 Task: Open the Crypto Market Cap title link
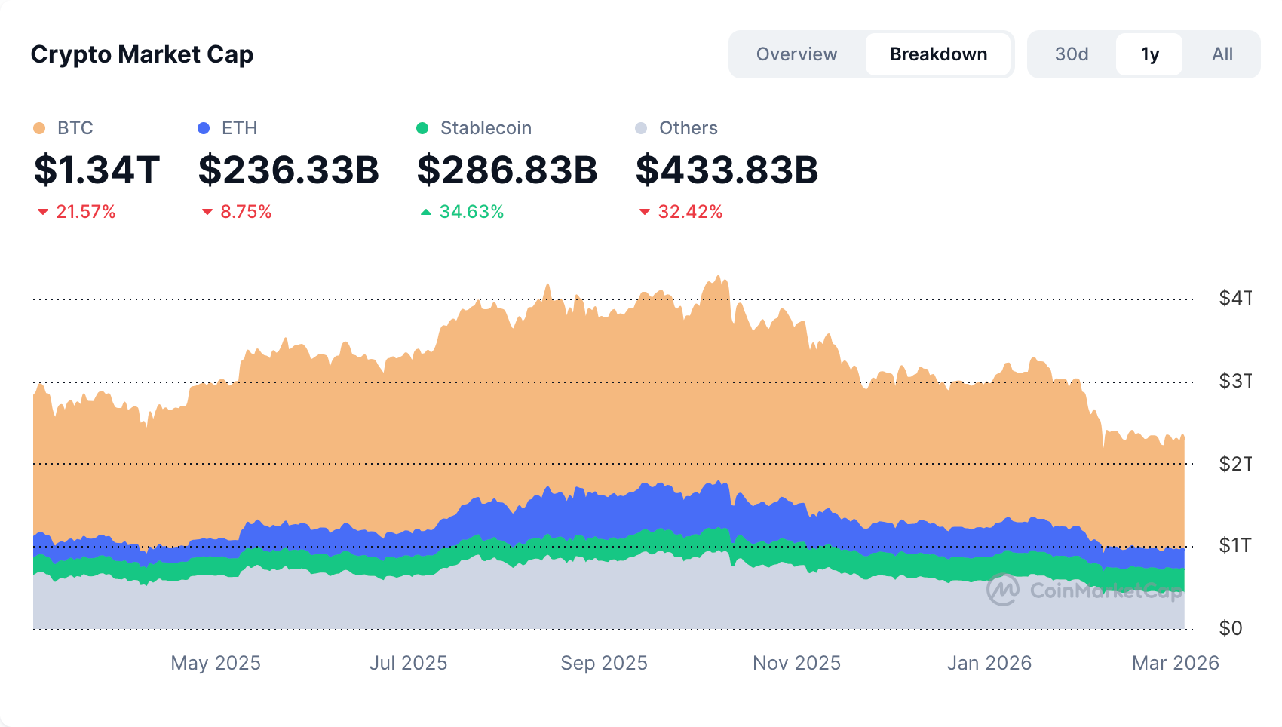click(142, 54)
